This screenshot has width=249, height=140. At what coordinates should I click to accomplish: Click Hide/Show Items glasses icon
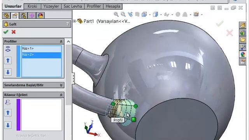167,15
